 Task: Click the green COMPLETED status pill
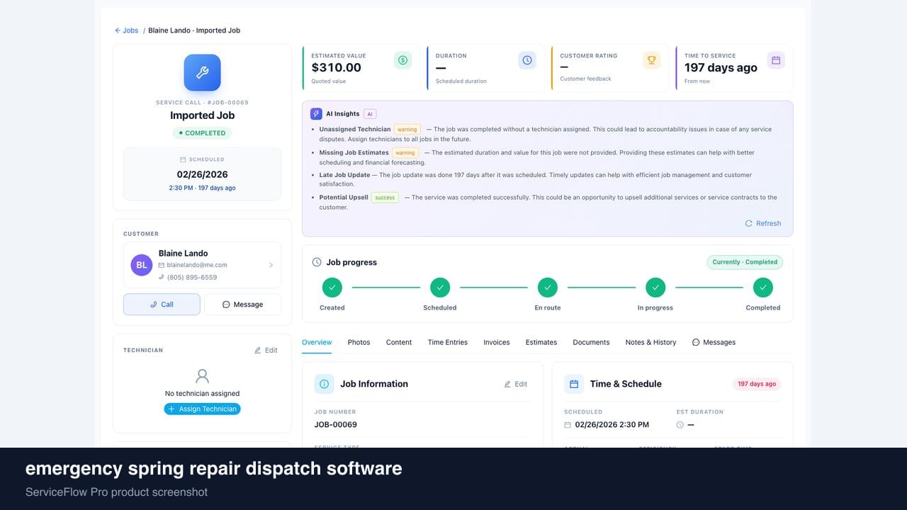coord(202,133)
